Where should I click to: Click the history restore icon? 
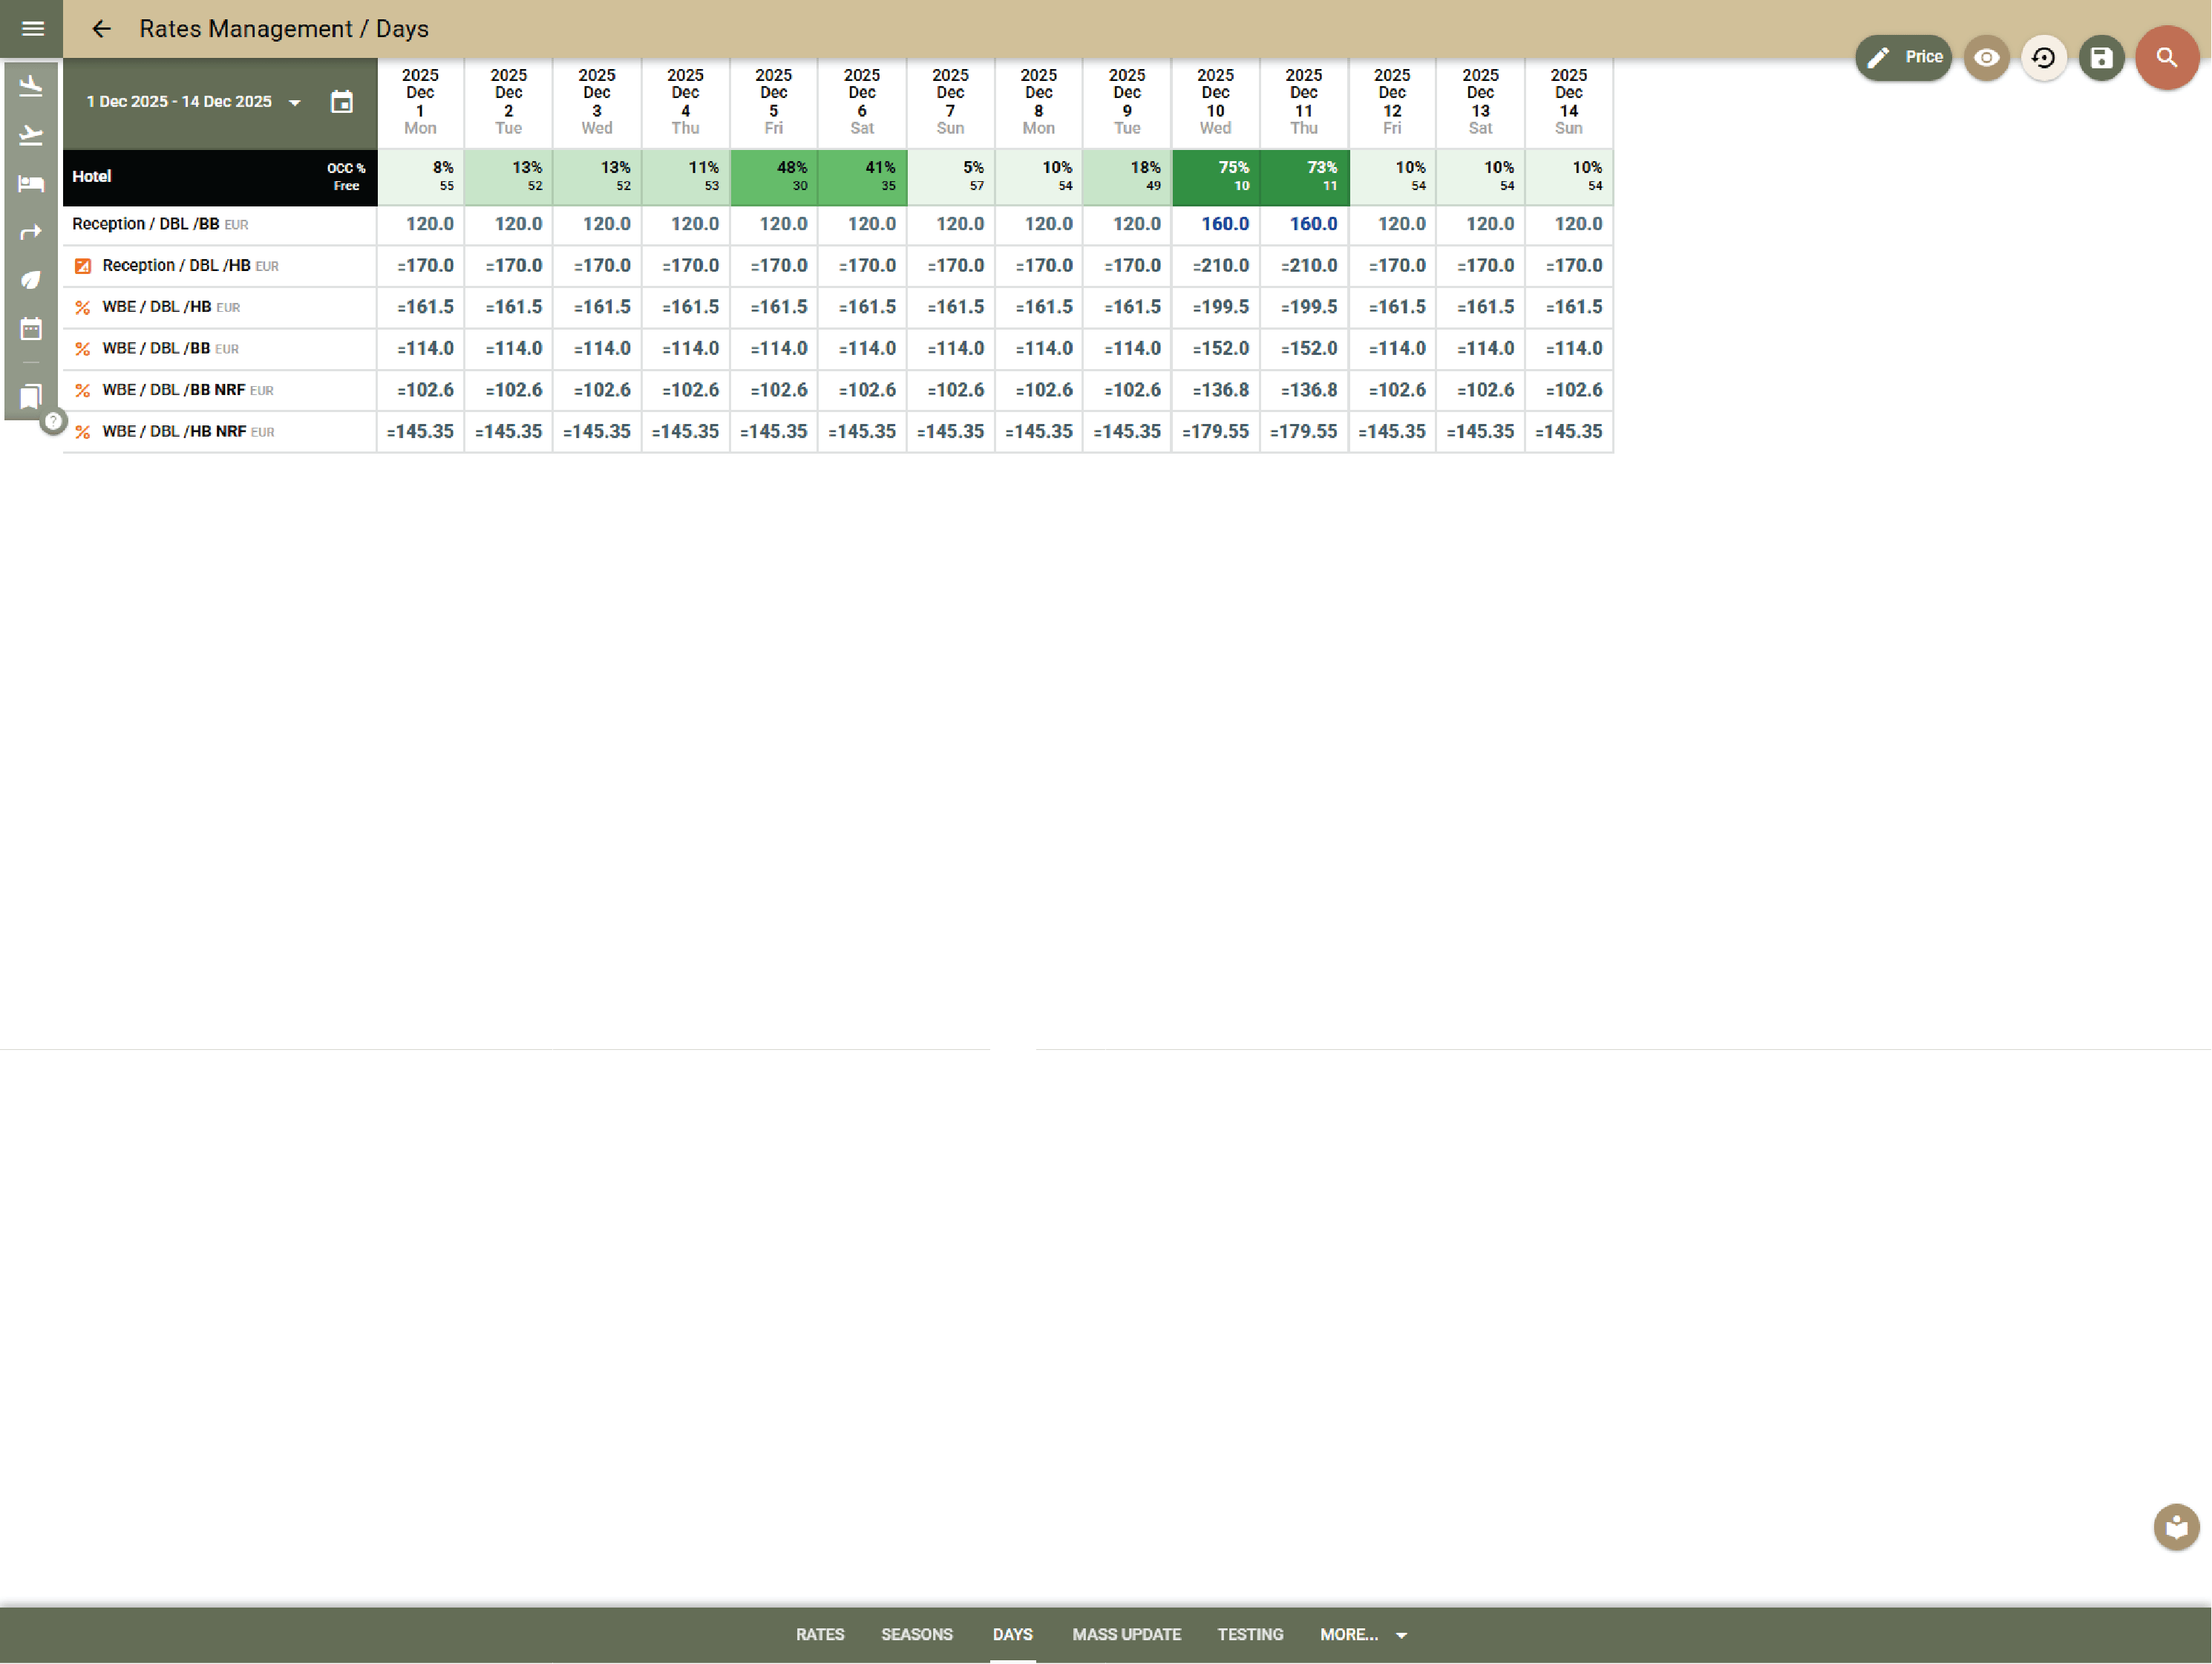[2043, 58]
